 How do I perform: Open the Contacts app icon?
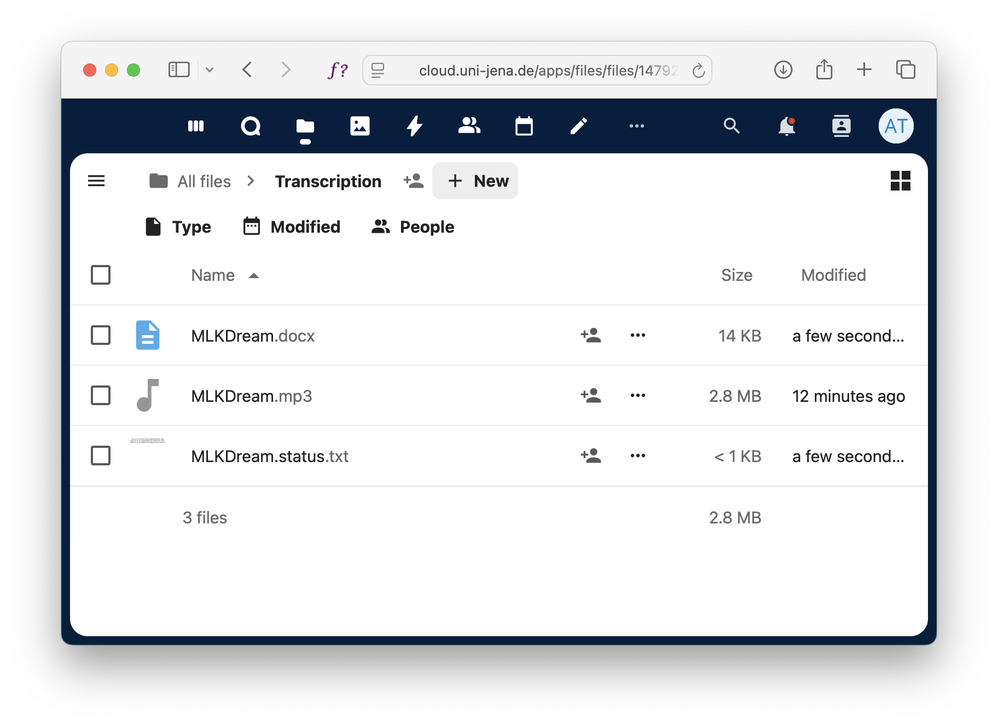pos(469,126)
